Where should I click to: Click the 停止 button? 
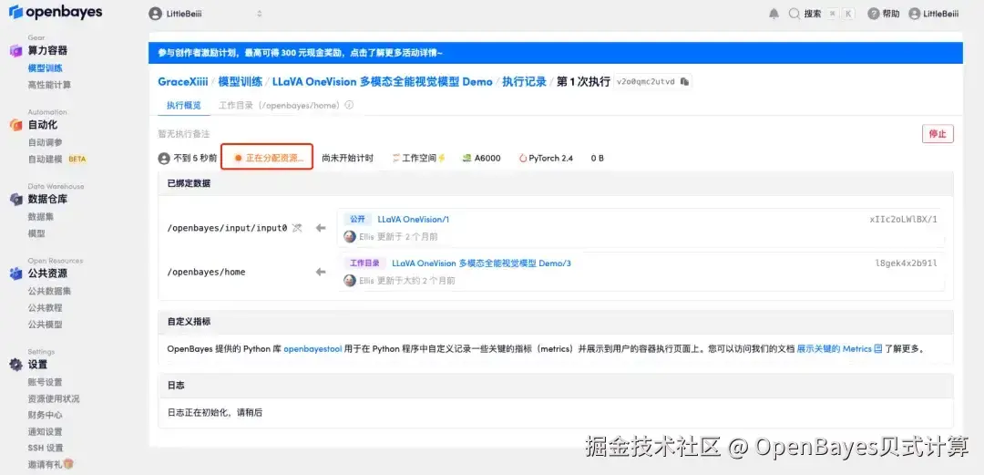click(938, 134)
